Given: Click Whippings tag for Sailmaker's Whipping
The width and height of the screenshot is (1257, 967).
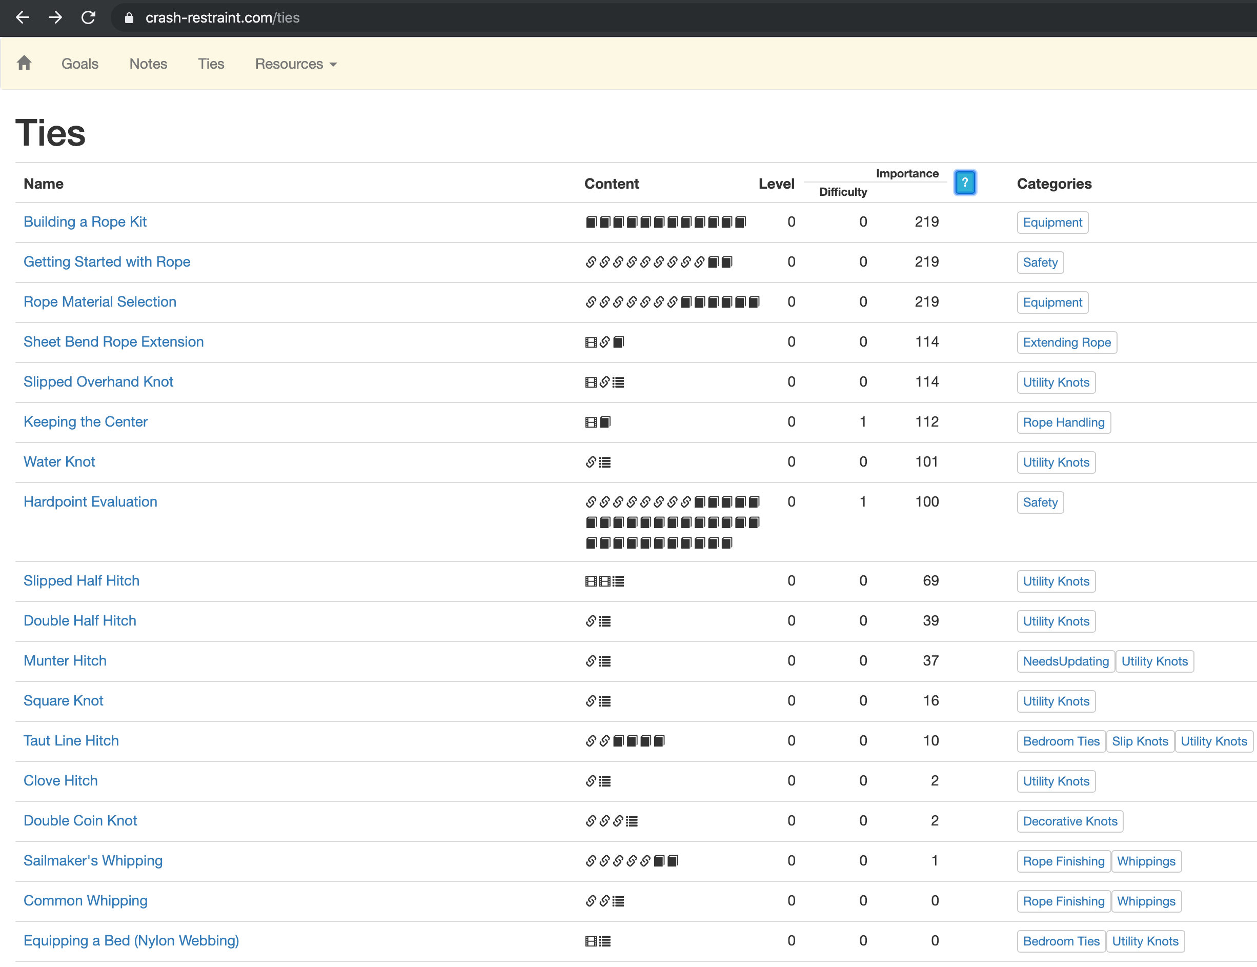Looking at the screenshot, I should pos(1146,862).
